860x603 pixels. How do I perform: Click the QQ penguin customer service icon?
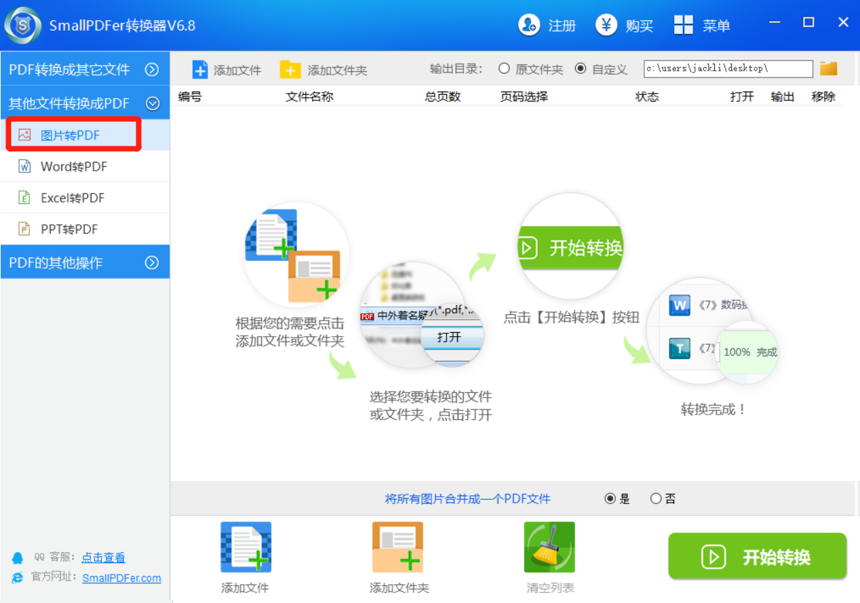18,558
